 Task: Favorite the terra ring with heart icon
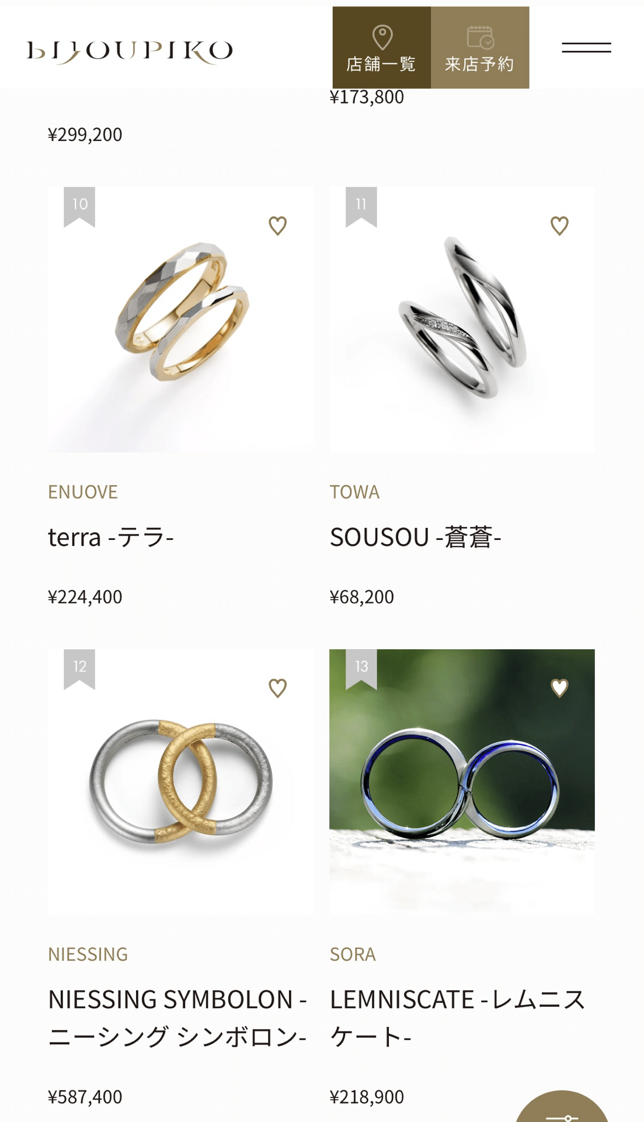click(278, 226)
